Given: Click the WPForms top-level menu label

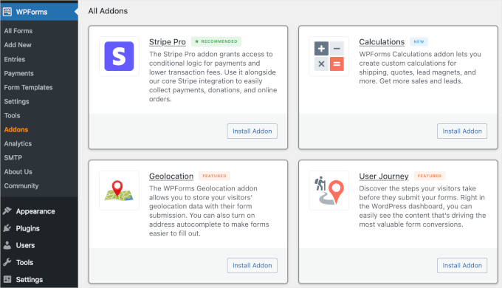Looking at the screenshot, I should tap(32, 12).
